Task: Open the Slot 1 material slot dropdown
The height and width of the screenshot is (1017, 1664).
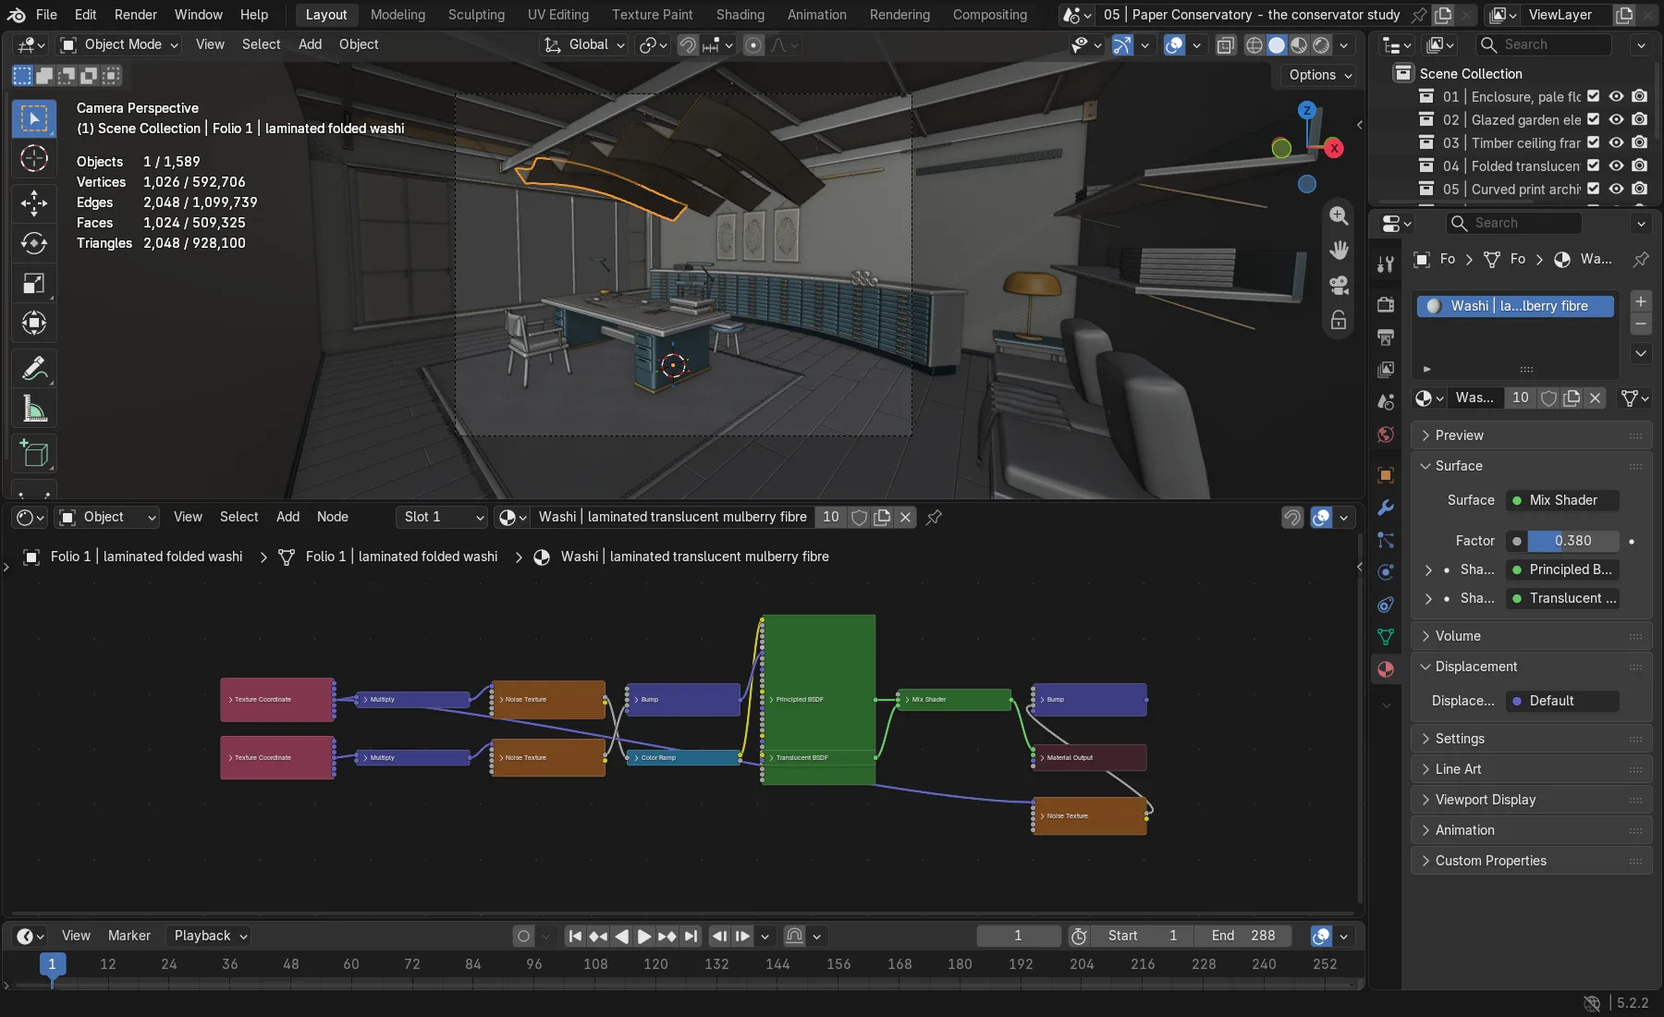Action: [441, 518]
